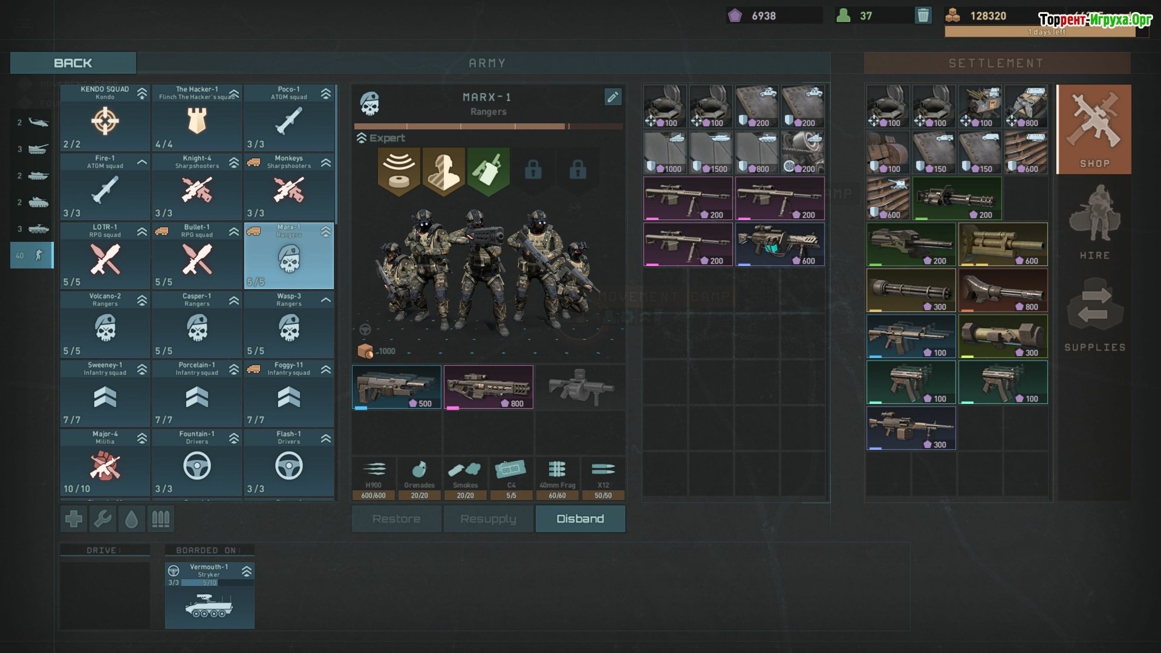
Task: Expand rank chevron on Vermouth-1 Stryker card
Action: (x=247, y=571)
